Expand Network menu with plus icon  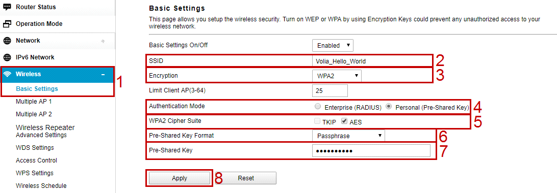[x=103, y=41]
